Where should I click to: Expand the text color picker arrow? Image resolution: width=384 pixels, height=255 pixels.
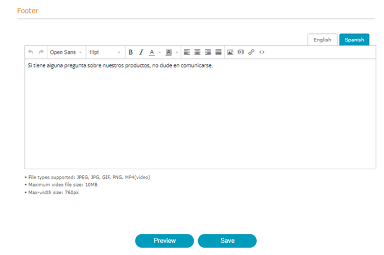(x=160, y=52)
